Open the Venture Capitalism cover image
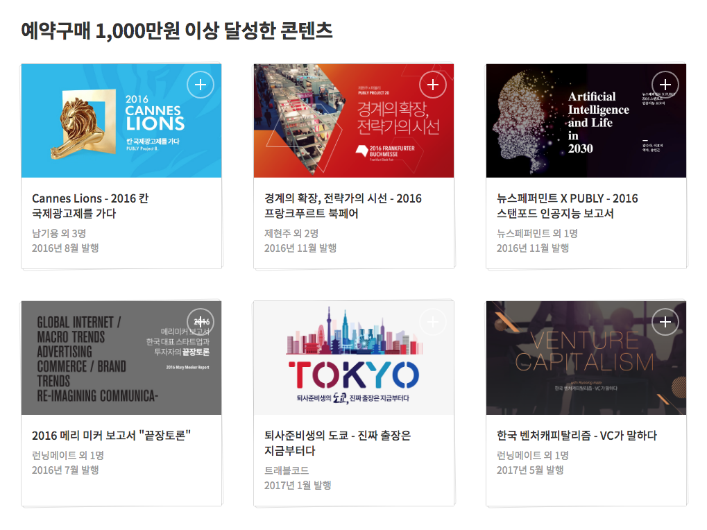Screen dimensions: 707x530 [x=586, y=358]
